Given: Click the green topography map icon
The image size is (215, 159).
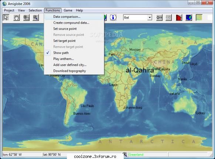Looking at the screenshot, I should pyautogui.click(x=199, y=17).
